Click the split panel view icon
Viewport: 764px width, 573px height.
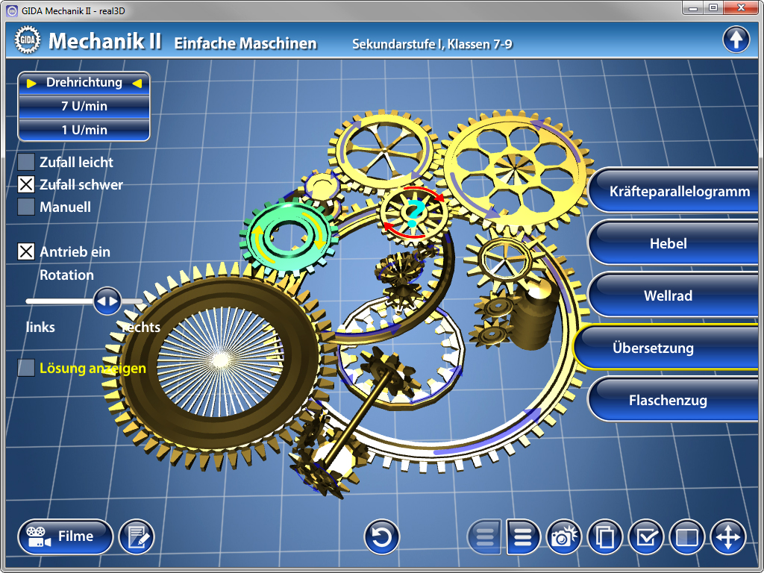tap(686, 537)
